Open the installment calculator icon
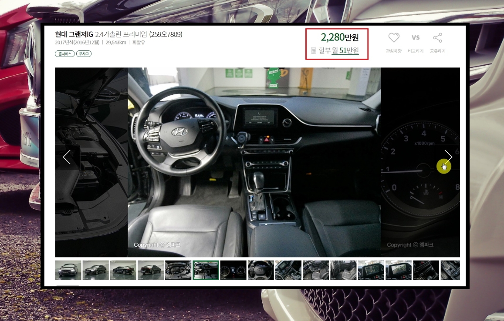504x321 pixels. (x=314, y=51)
